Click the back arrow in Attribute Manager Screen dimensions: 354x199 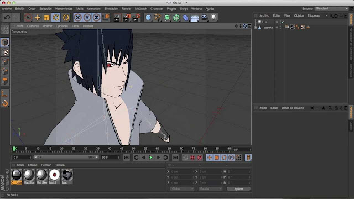coord(312,108)
